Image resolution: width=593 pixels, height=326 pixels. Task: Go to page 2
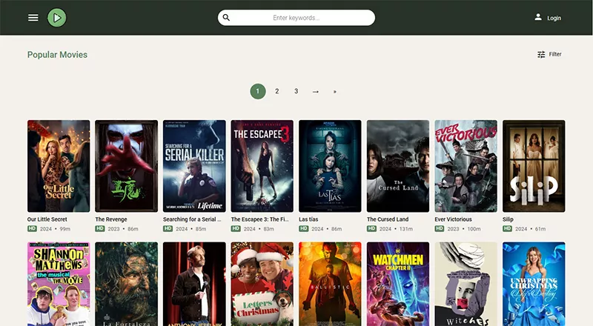pos(276,92)
